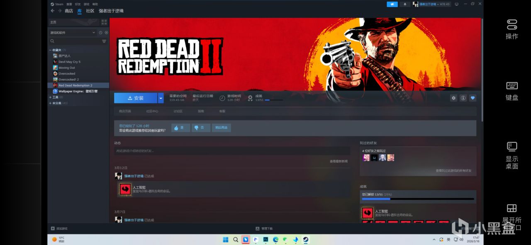Click the achievements badge icon next to 成就
The image size is (531, 245).
250,98
